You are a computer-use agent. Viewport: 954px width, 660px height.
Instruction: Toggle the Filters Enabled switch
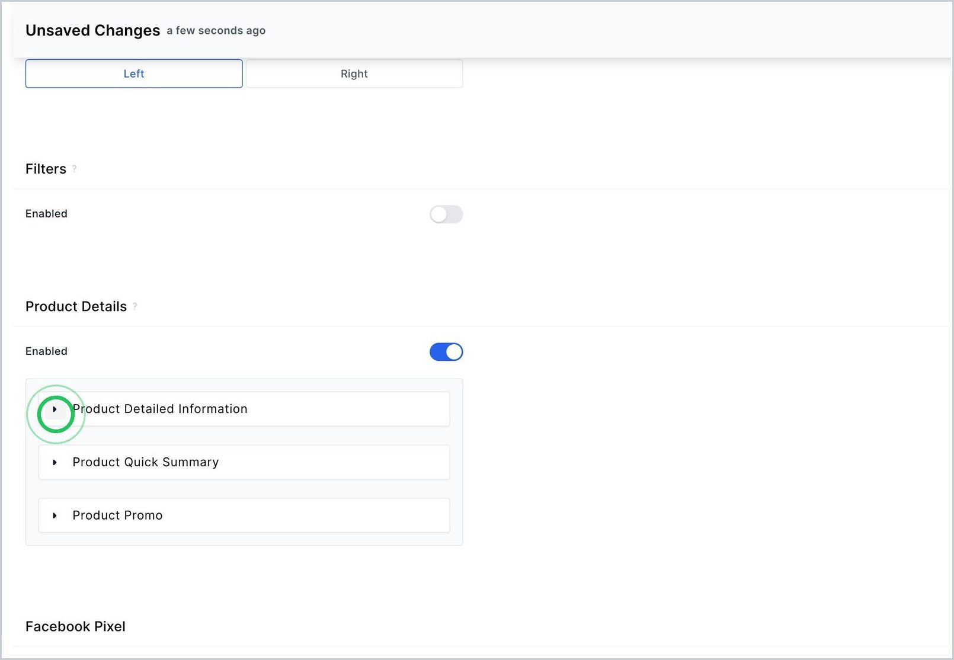pyautogui.click(x=446, y=214)
